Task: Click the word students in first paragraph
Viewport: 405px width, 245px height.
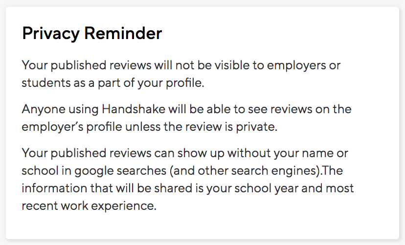Action: 46,83
